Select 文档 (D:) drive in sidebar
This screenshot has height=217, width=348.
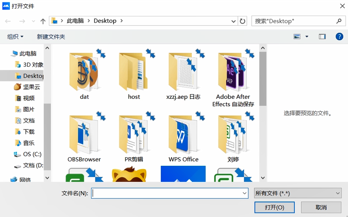click(28, 165)
